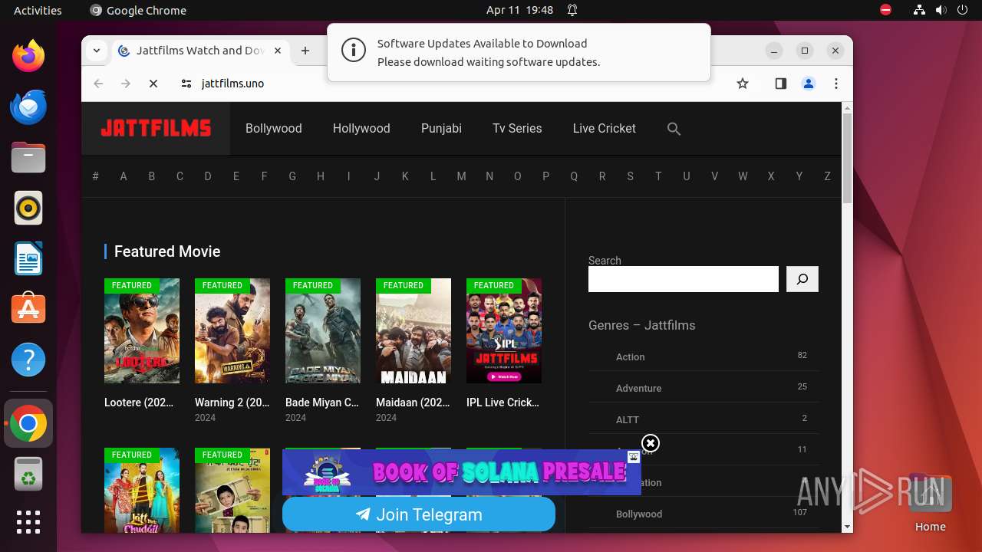Image resolution: width=982 pixels, height=552 pixels.
Task: Open Chrome three-dot menu
Action: (x=836, y=84)
